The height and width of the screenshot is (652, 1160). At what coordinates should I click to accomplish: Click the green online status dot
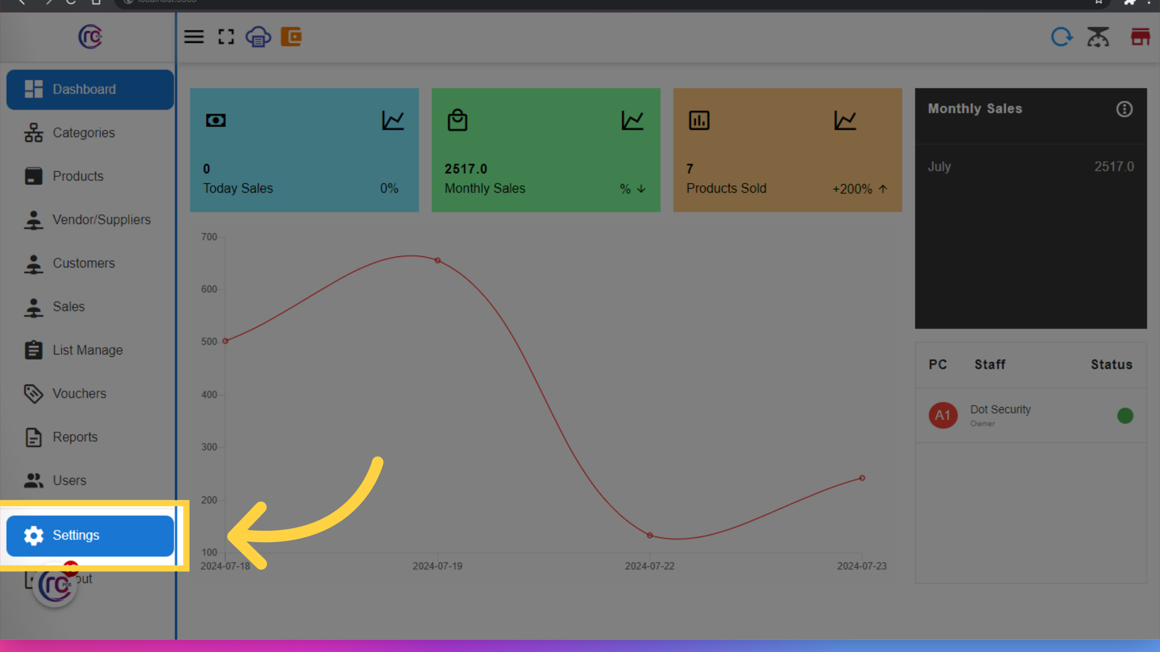(x=1125, y=416)
